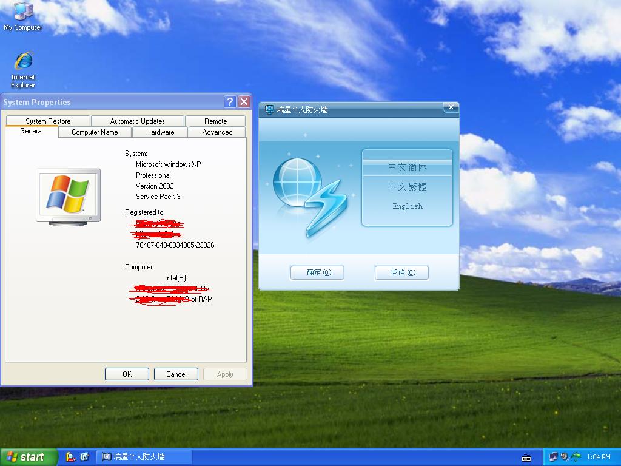
Task: Click the 1:04 PM taskbar clock
Action: coord(599,457)
